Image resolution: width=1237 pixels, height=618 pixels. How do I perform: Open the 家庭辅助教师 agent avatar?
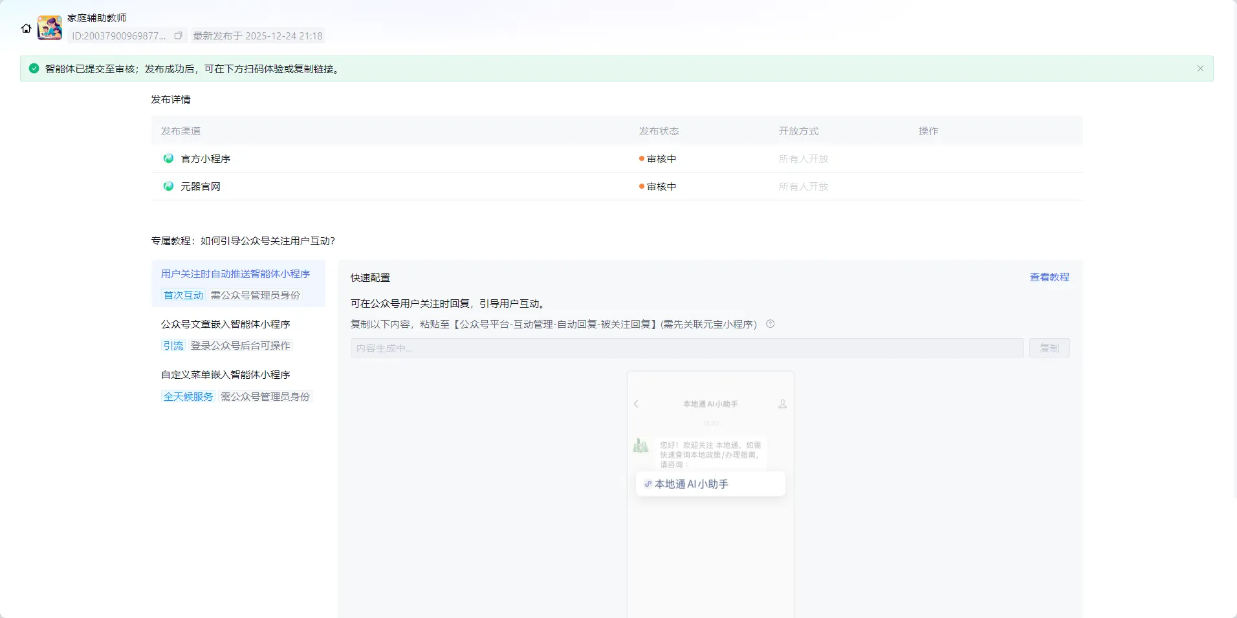click(50, 28)
